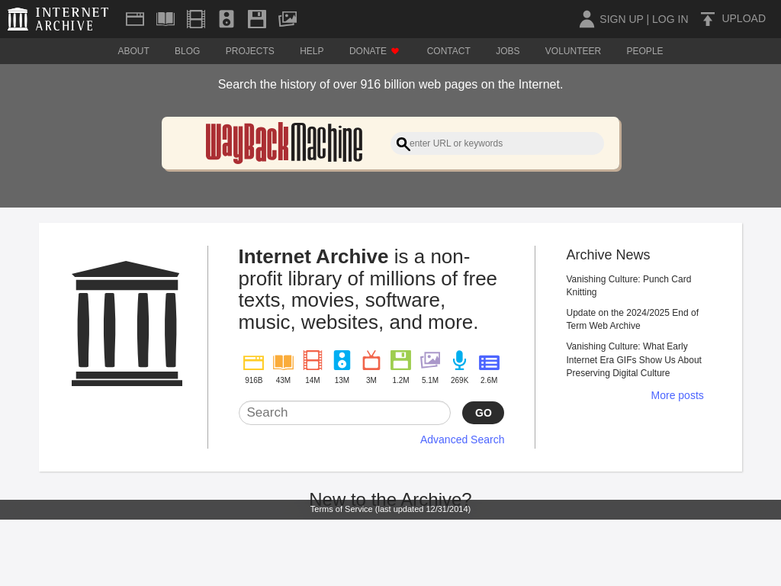Click the magnifier icon in Wayback search
Viewport: 781px width, 586px height.
click(403, 144)
